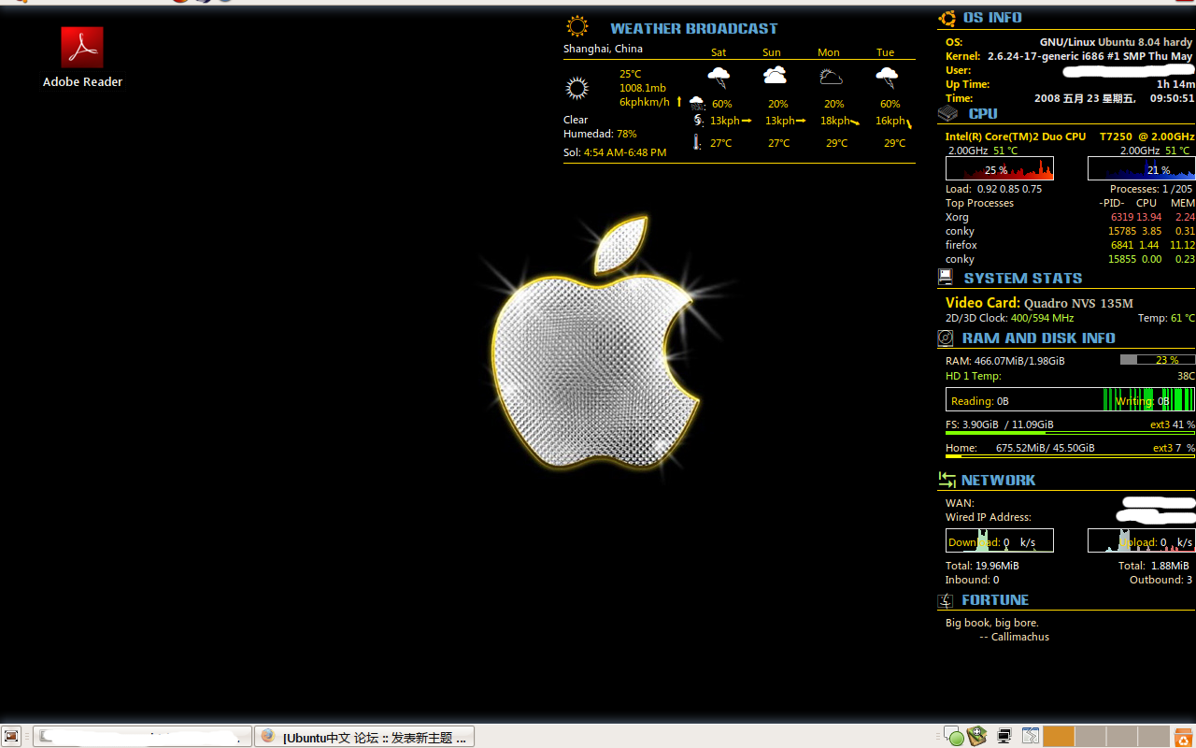This screenshot has width=1196, height=748.
Task: Click the Wired IP Address: label
Action: tap(989, 517)
